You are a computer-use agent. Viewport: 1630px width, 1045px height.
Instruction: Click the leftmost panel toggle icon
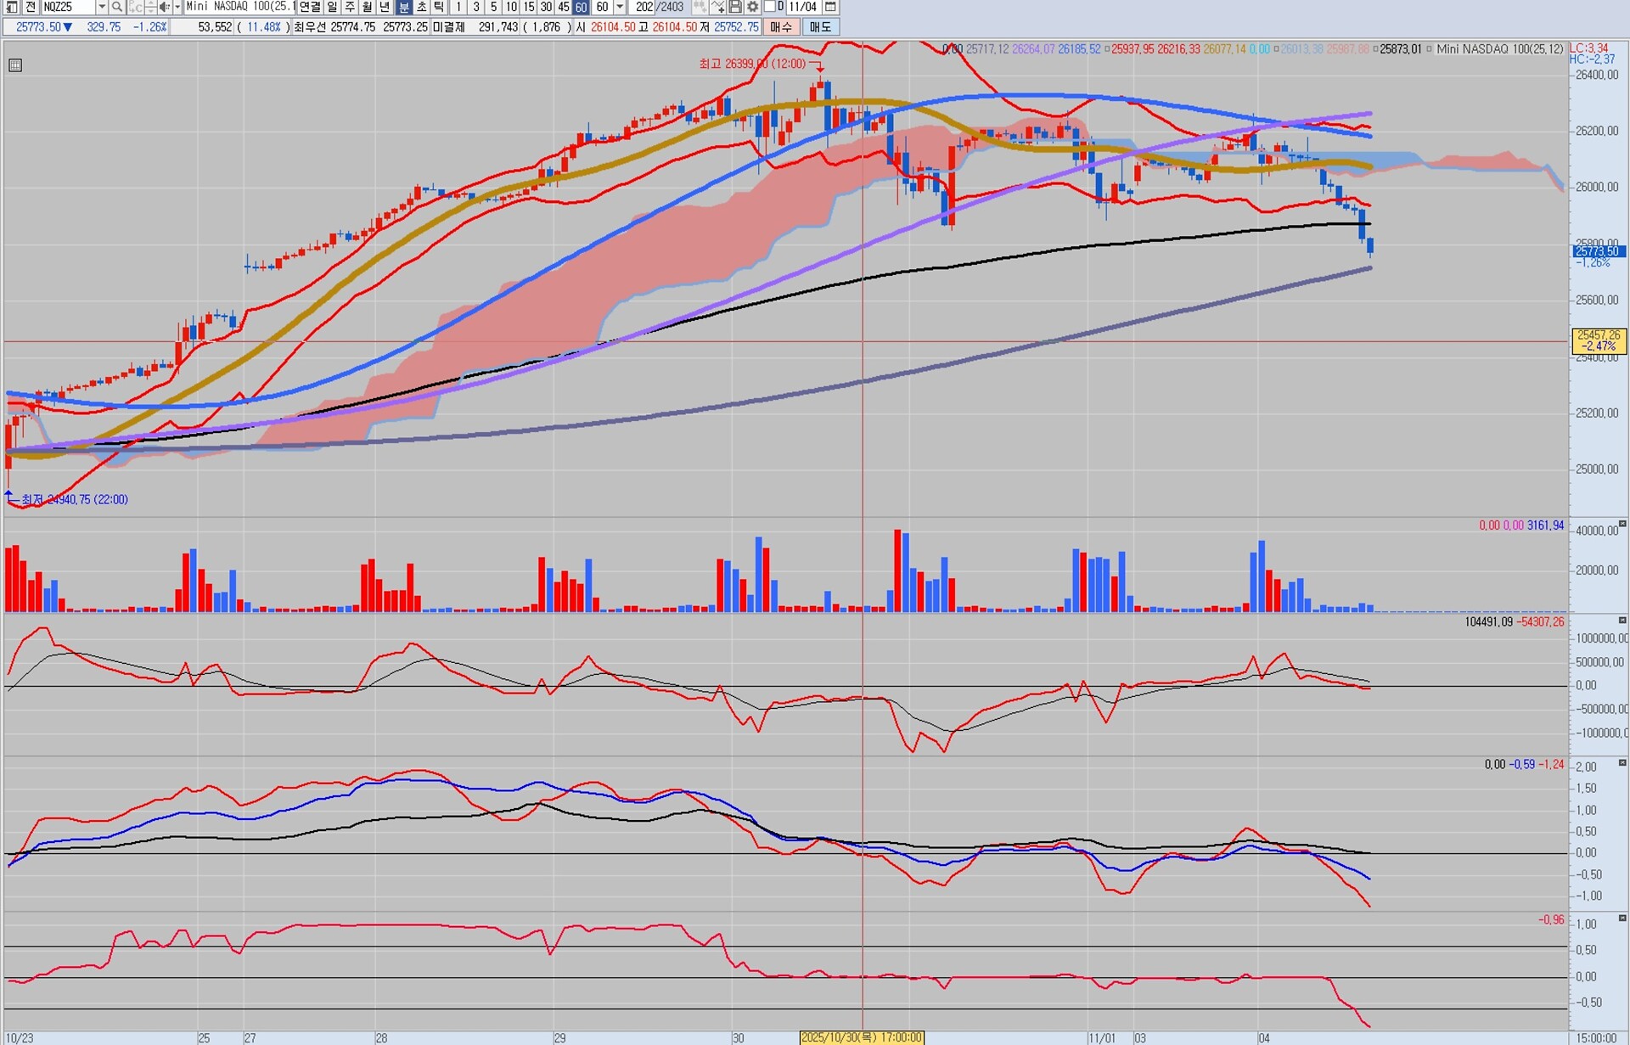click(x=12, y=7)
